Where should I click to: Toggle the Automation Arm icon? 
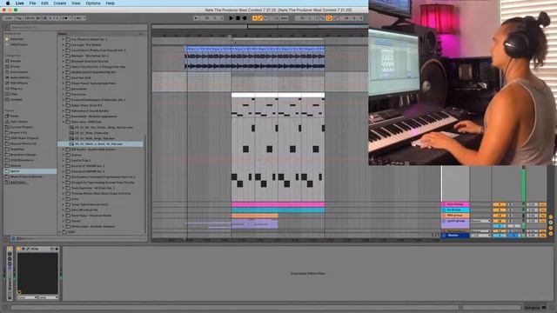[260, 18]
